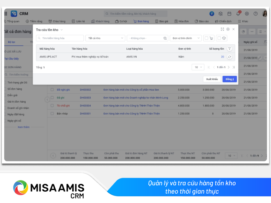
Task: Close the Tra cứu tồn kho dialog
Action: pos(233,29)
